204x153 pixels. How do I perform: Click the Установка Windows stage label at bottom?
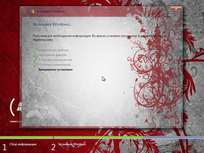(x=72, y=144)
